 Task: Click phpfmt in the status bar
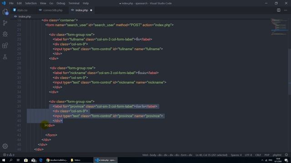point(277,155)
